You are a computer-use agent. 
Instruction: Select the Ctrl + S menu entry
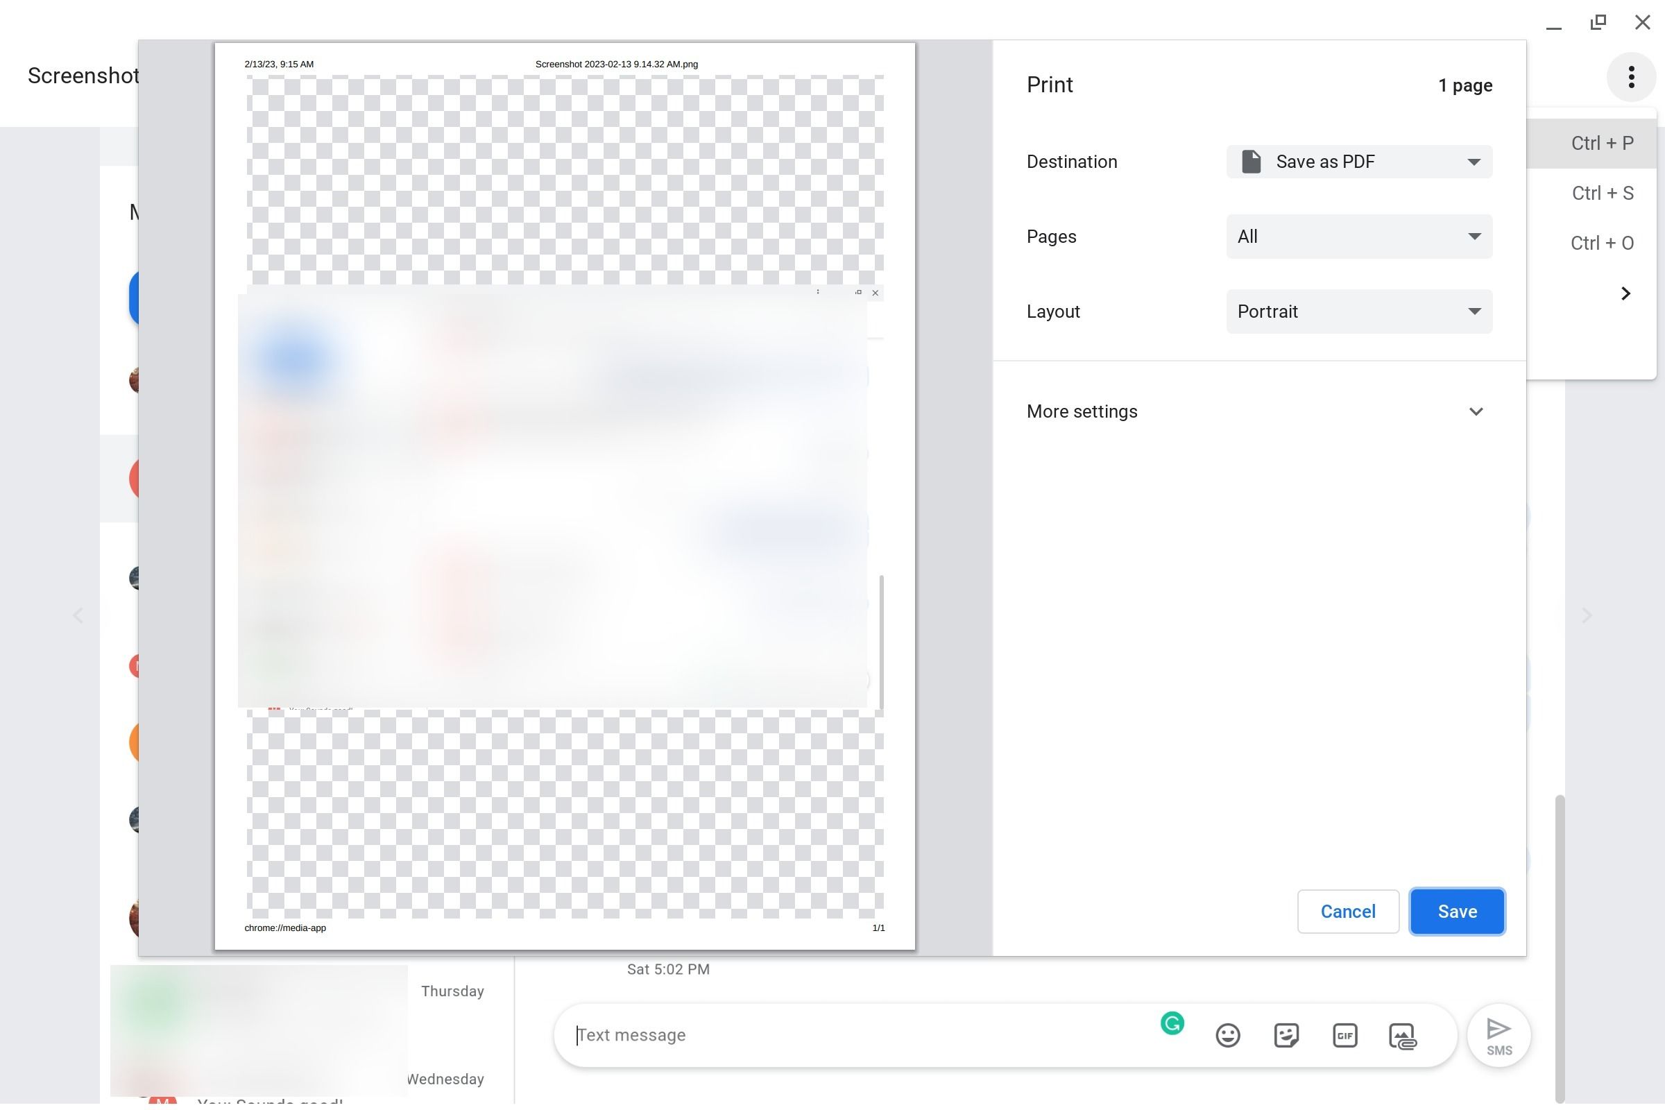click(x=1601, y=194)
